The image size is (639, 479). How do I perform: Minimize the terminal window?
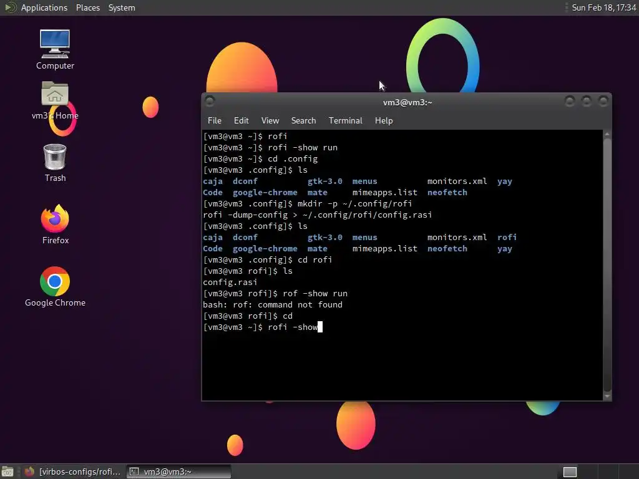[x=570, y=101]
